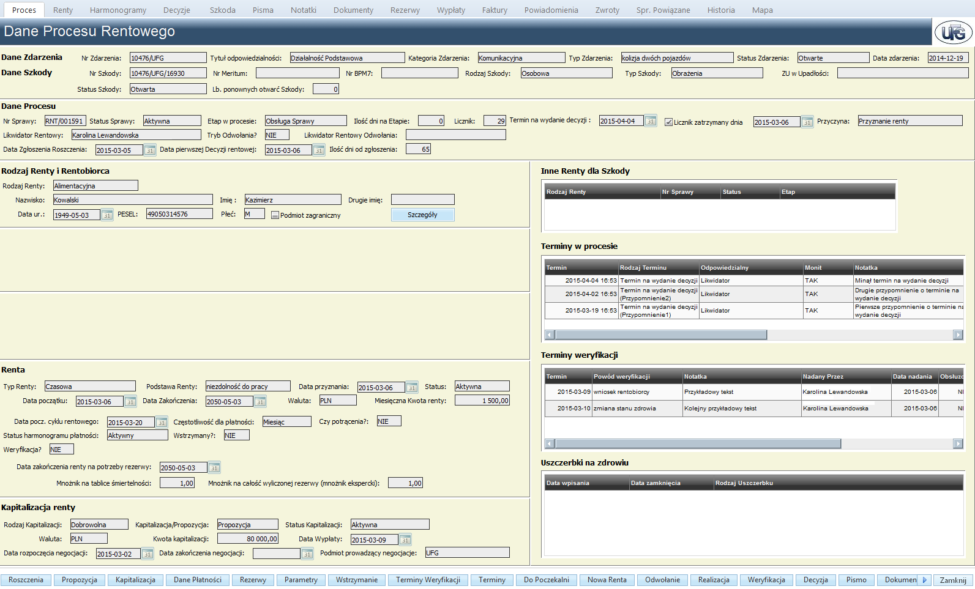The image size is (975, 589).
Task: Click the Roszczenia button
Action: [x=26, y=580]
